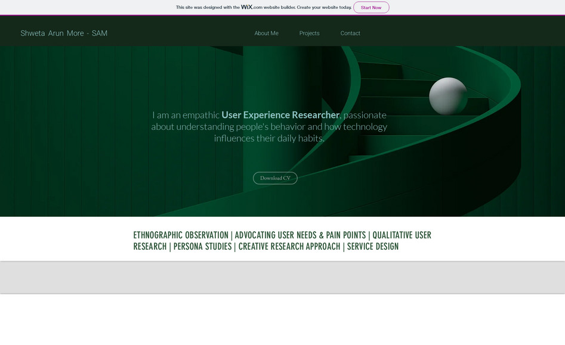Click Advocating User Needs & Pain Points
Screen dimensions: 565x345
tap(300, 235)
